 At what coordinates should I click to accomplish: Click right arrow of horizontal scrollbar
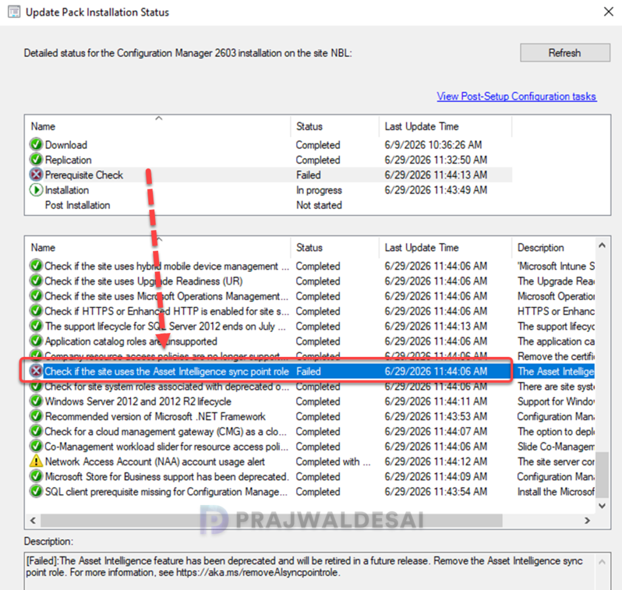pyautogui.click(x=587, y=521)
